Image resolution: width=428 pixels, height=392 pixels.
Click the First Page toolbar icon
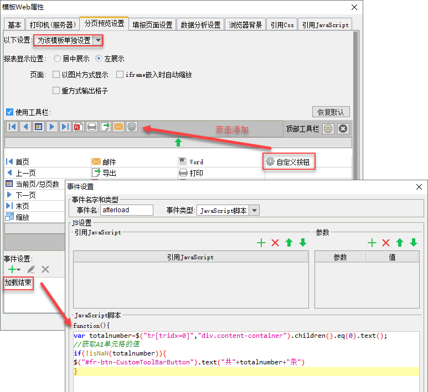tap(12, 127)
